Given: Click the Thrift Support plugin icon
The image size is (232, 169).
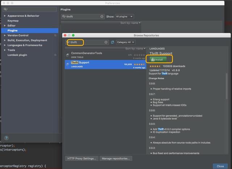Looking at the screenshot, I should click(68, 64).
